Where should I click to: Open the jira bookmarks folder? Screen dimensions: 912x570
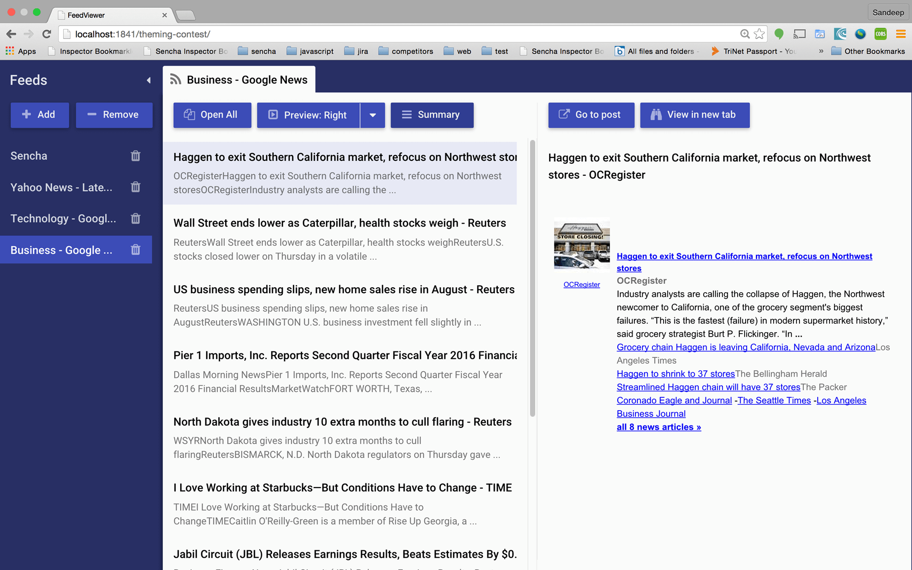tap(357, 51)
